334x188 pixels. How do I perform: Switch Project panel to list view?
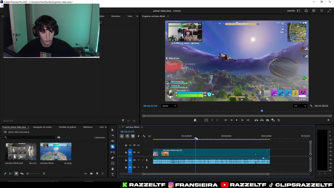tap(11, 174)
